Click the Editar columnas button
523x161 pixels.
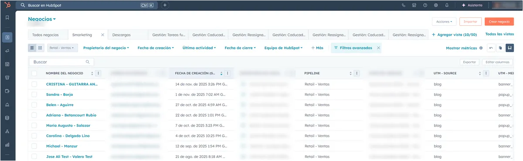point(497,62)
